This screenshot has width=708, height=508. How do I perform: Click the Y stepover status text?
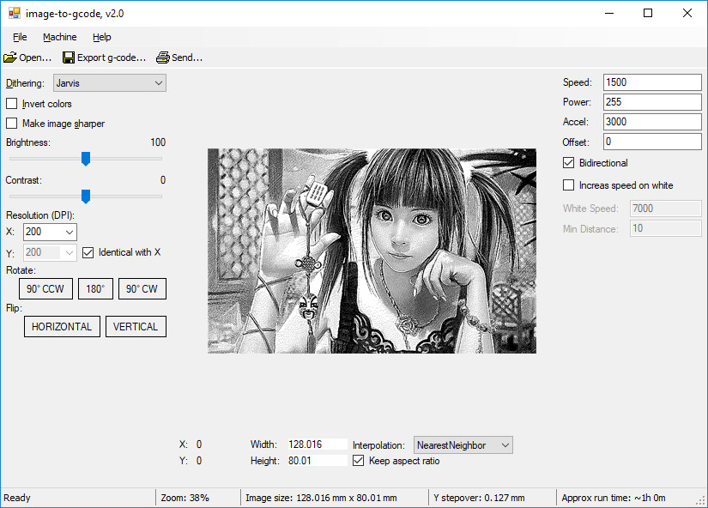pyautogui.click(x=479, y=498)
